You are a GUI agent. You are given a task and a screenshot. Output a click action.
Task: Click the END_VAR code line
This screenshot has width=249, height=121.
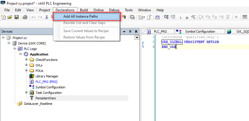[169, 47]
